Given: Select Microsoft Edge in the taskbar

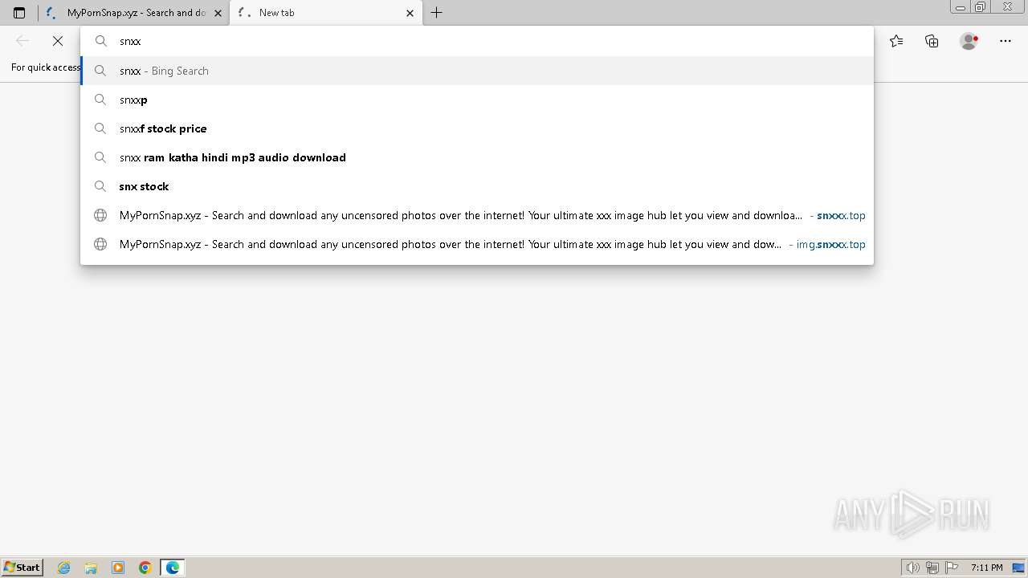Looking at the screenshot, I should tap(173, 568).
